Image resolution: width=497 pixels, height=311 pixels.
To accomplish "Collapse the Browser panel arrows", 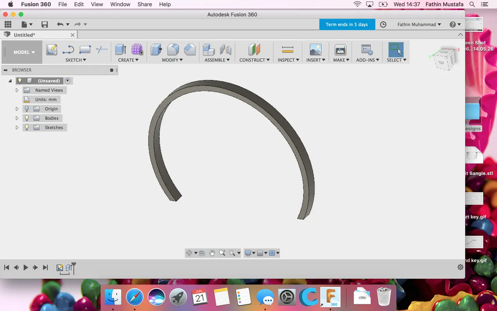I will 5,70.
